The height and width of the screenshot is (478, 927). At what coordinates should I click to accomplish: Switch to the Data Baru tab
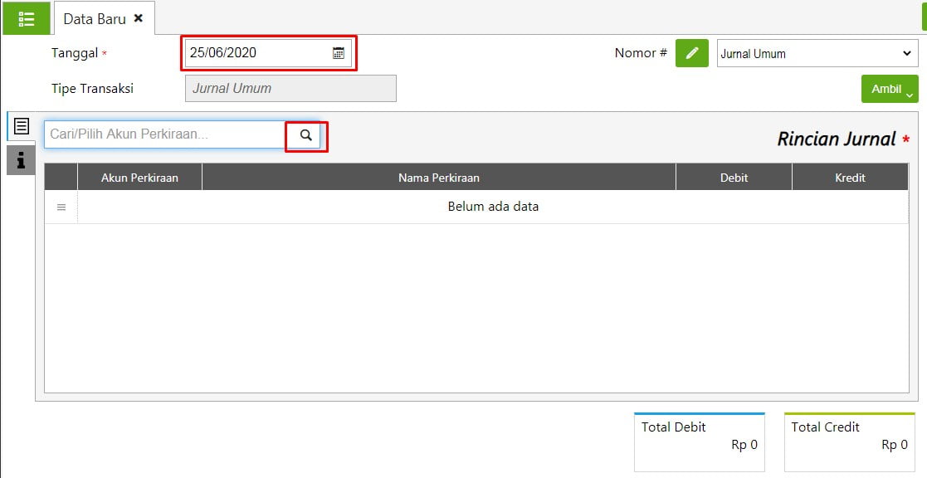coord(94,18)
